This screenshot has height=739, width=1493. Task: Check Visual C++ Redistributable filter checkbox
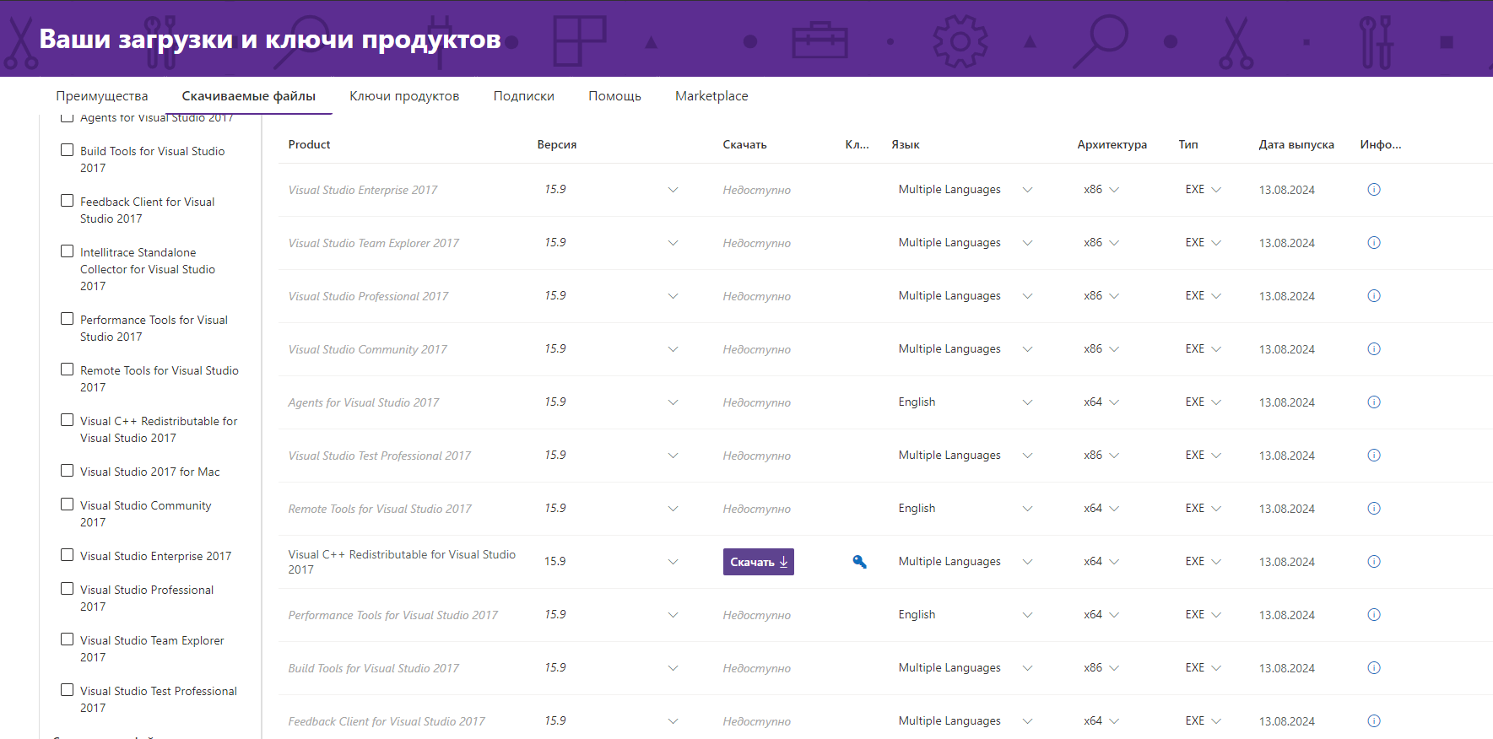point(67,420)
